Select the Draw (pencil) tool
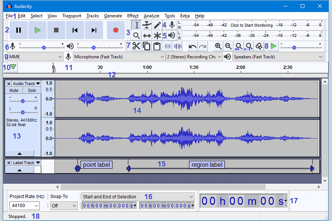The width and height of the screenshot is (332, 221). [x=157, y=25]
